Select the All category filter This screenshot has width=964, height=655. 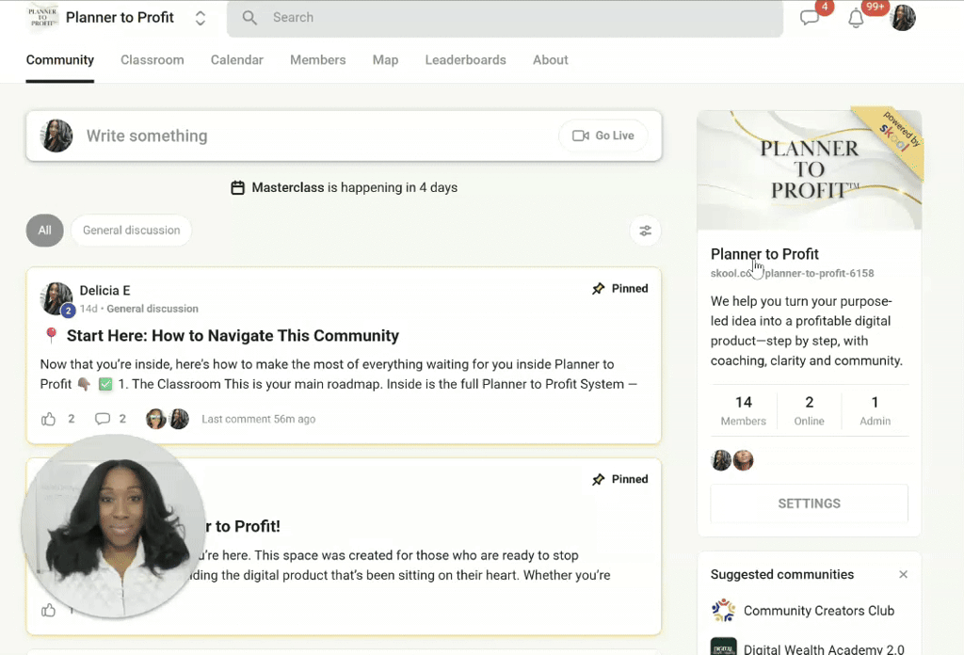45,231
